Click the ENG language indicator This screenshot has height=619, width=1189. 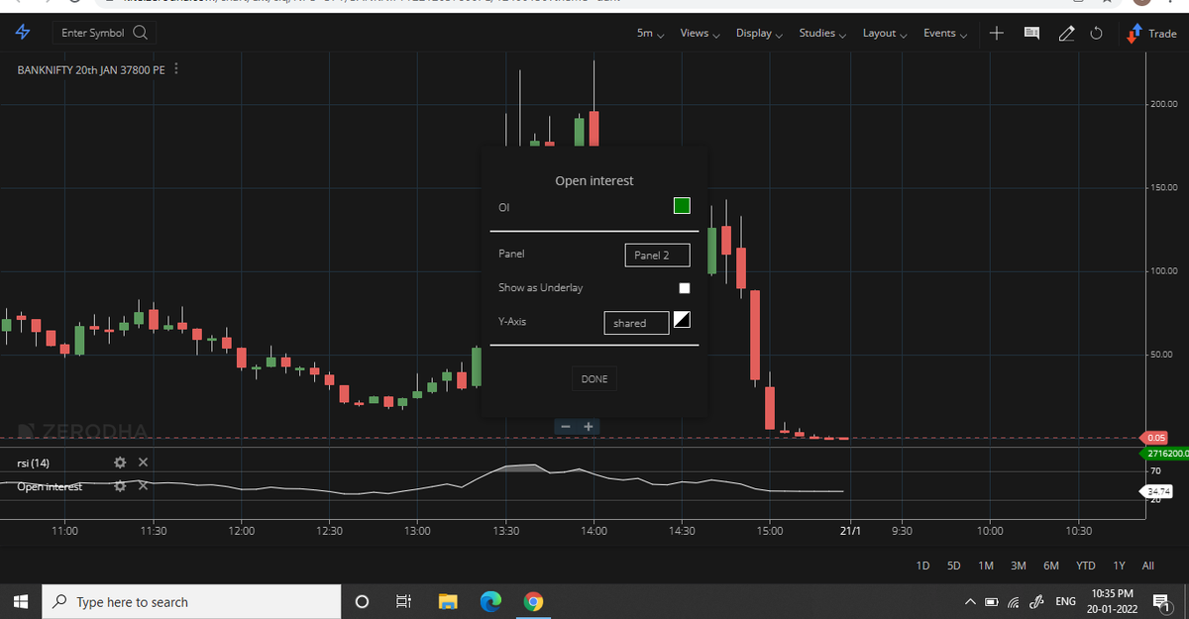click(1065, 601)
